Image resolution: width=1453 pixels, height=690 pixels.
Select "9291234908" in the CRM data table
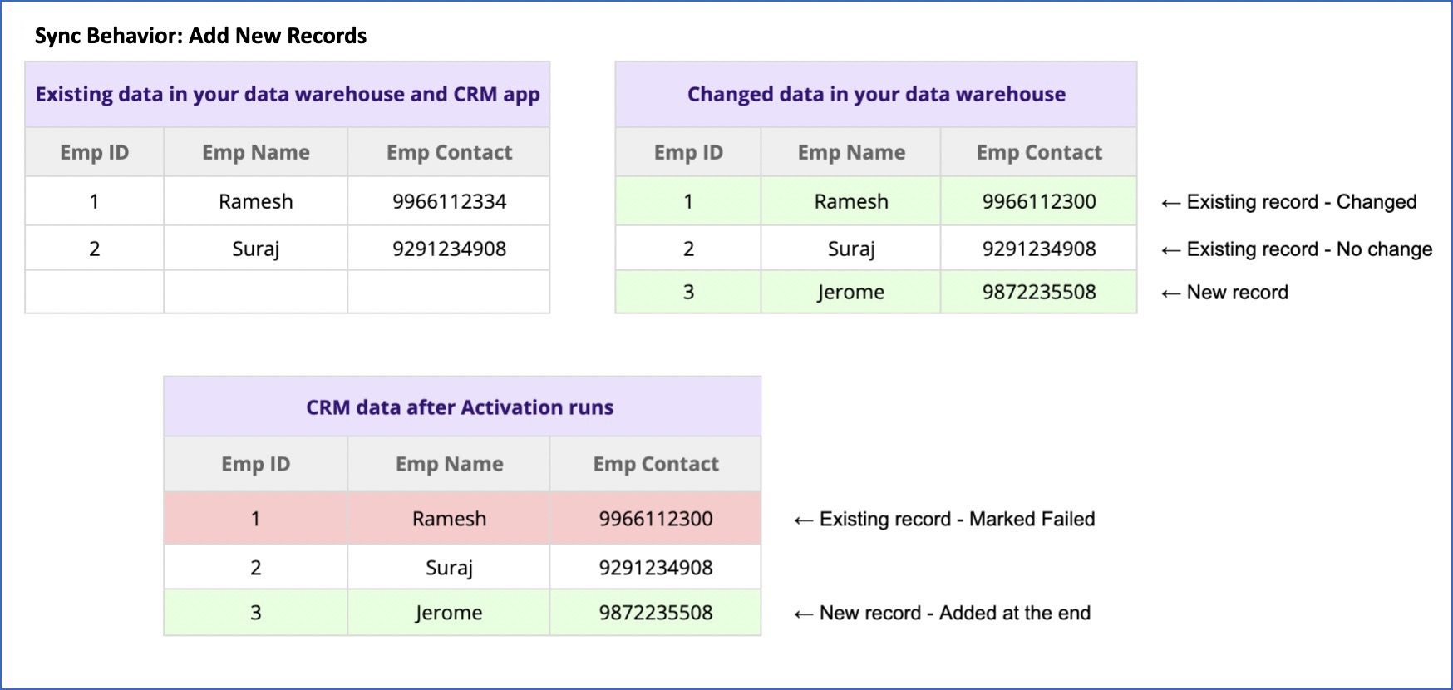click(656, 568)
